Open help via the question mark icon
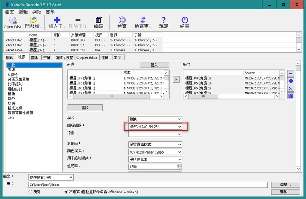This screenshot has height=199, width=306. (x=164, y=20)
